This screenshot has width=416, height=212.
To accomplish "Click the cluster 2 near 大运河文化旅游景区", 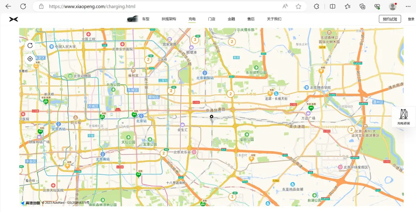I will tap(351, 130).
